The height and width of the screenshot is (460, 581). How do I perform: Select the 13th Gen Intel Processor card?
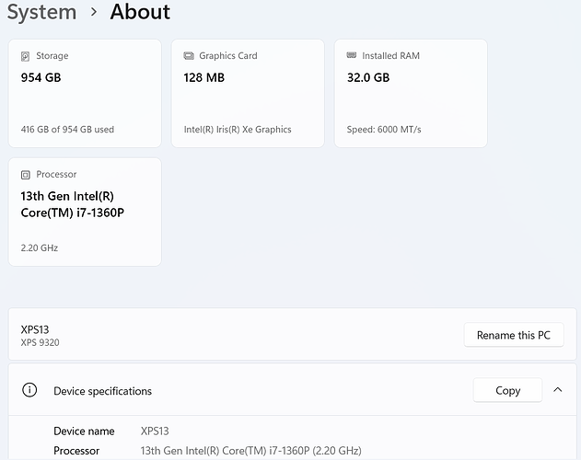point(85,212)
